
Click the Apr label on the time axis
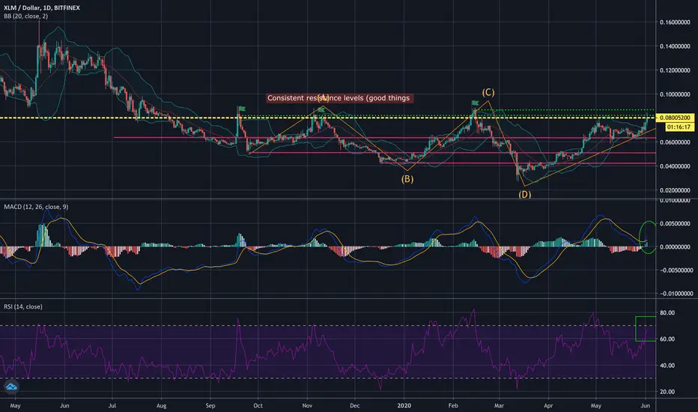[x=548, y=406]
